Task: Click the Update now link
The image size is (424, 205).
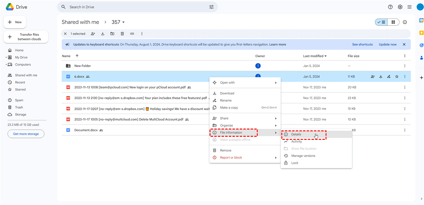Action: click(x=388, y=45)
